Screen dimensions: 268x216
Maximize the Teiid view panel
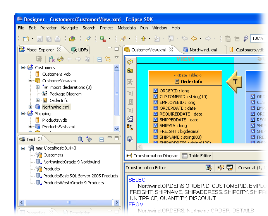pyautogui.click(x=117, y=138)
